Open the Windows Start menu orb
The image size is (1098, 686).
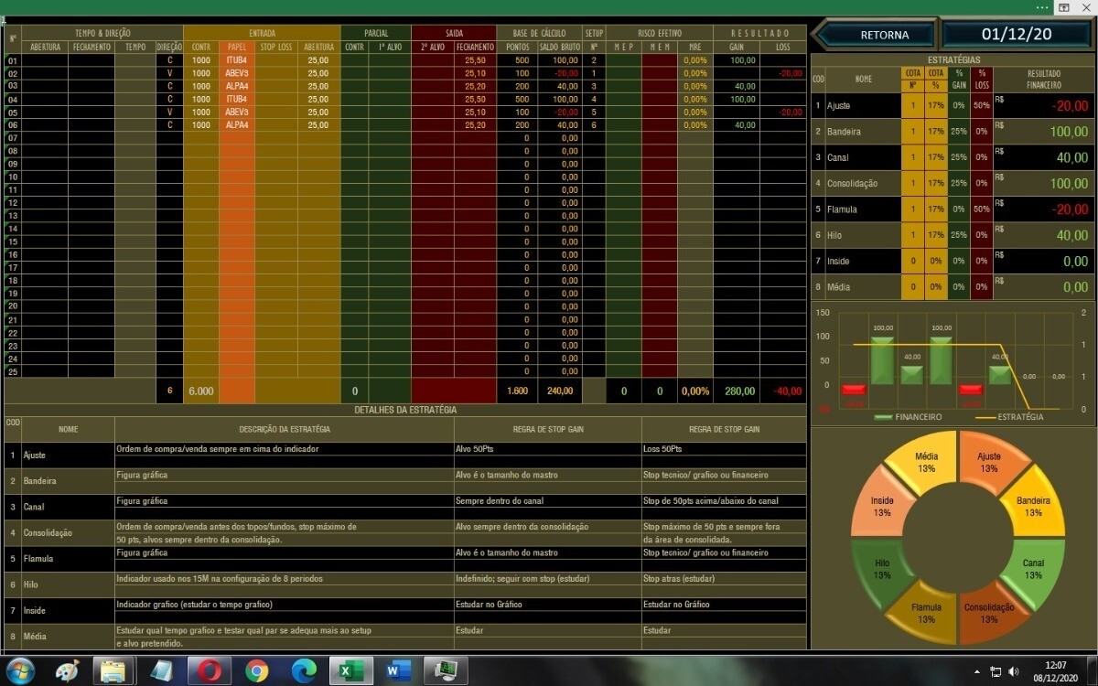(x=20, y=670)
